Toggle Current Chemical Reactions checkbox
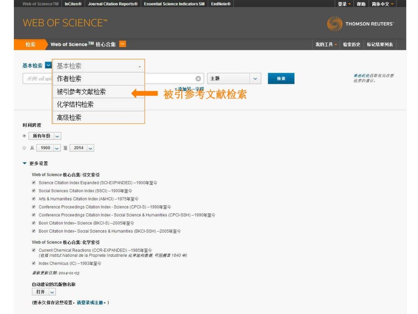Image resolution: width=418 pixels, height=314 pixels. pos(33,250)
